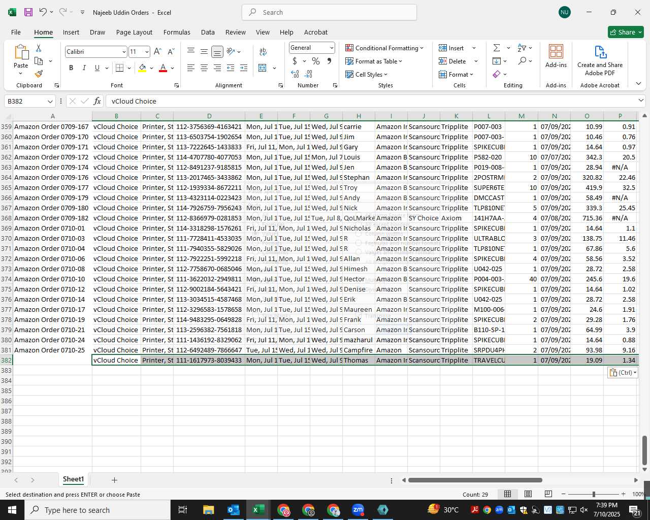Click the Cut scissors icon
This screenshot has width=650, height=520.
coord(39,48)
